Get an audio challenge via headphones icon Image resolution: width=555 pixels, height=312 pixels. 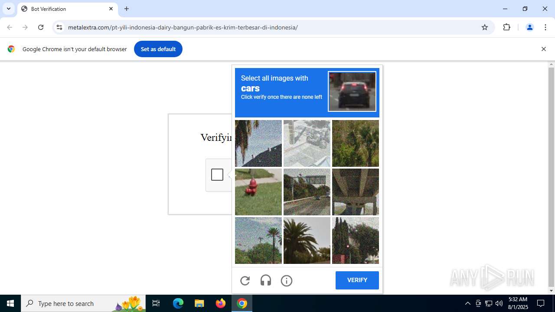[266, 281]
